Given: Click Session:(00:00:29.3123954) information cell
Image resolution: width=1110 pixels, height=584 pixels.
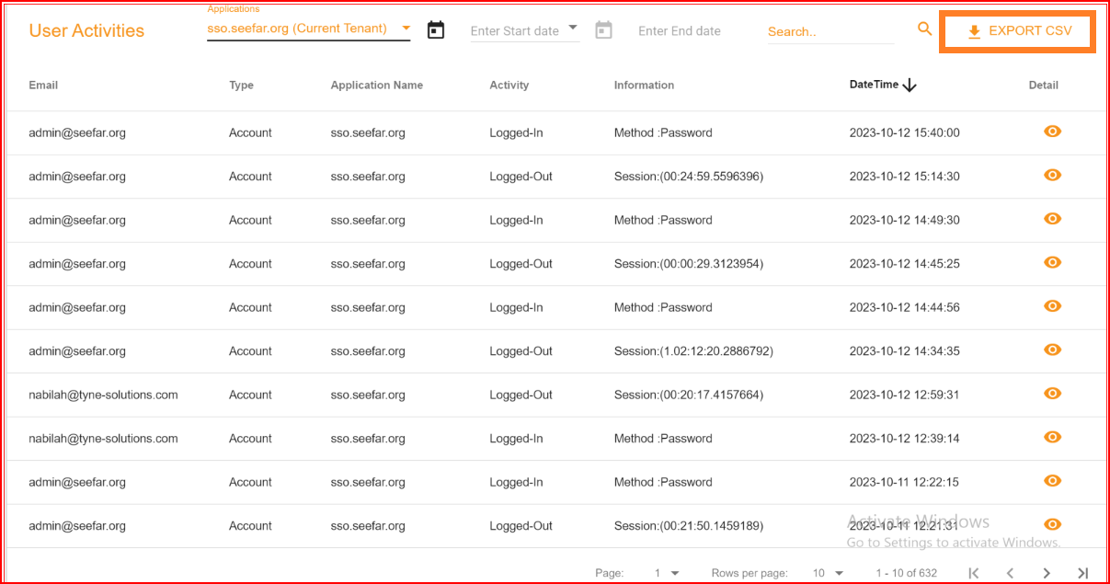Looking at the screenshot, I should [x=689, y=264].
